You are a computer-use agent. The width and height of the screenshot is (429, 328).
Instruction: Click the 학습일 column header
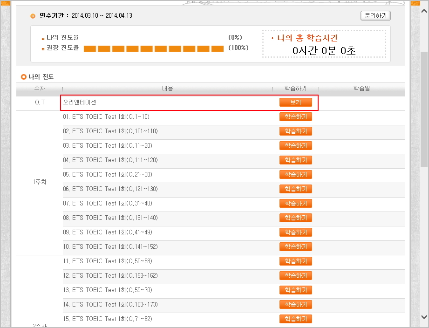(x=361, y=89)
